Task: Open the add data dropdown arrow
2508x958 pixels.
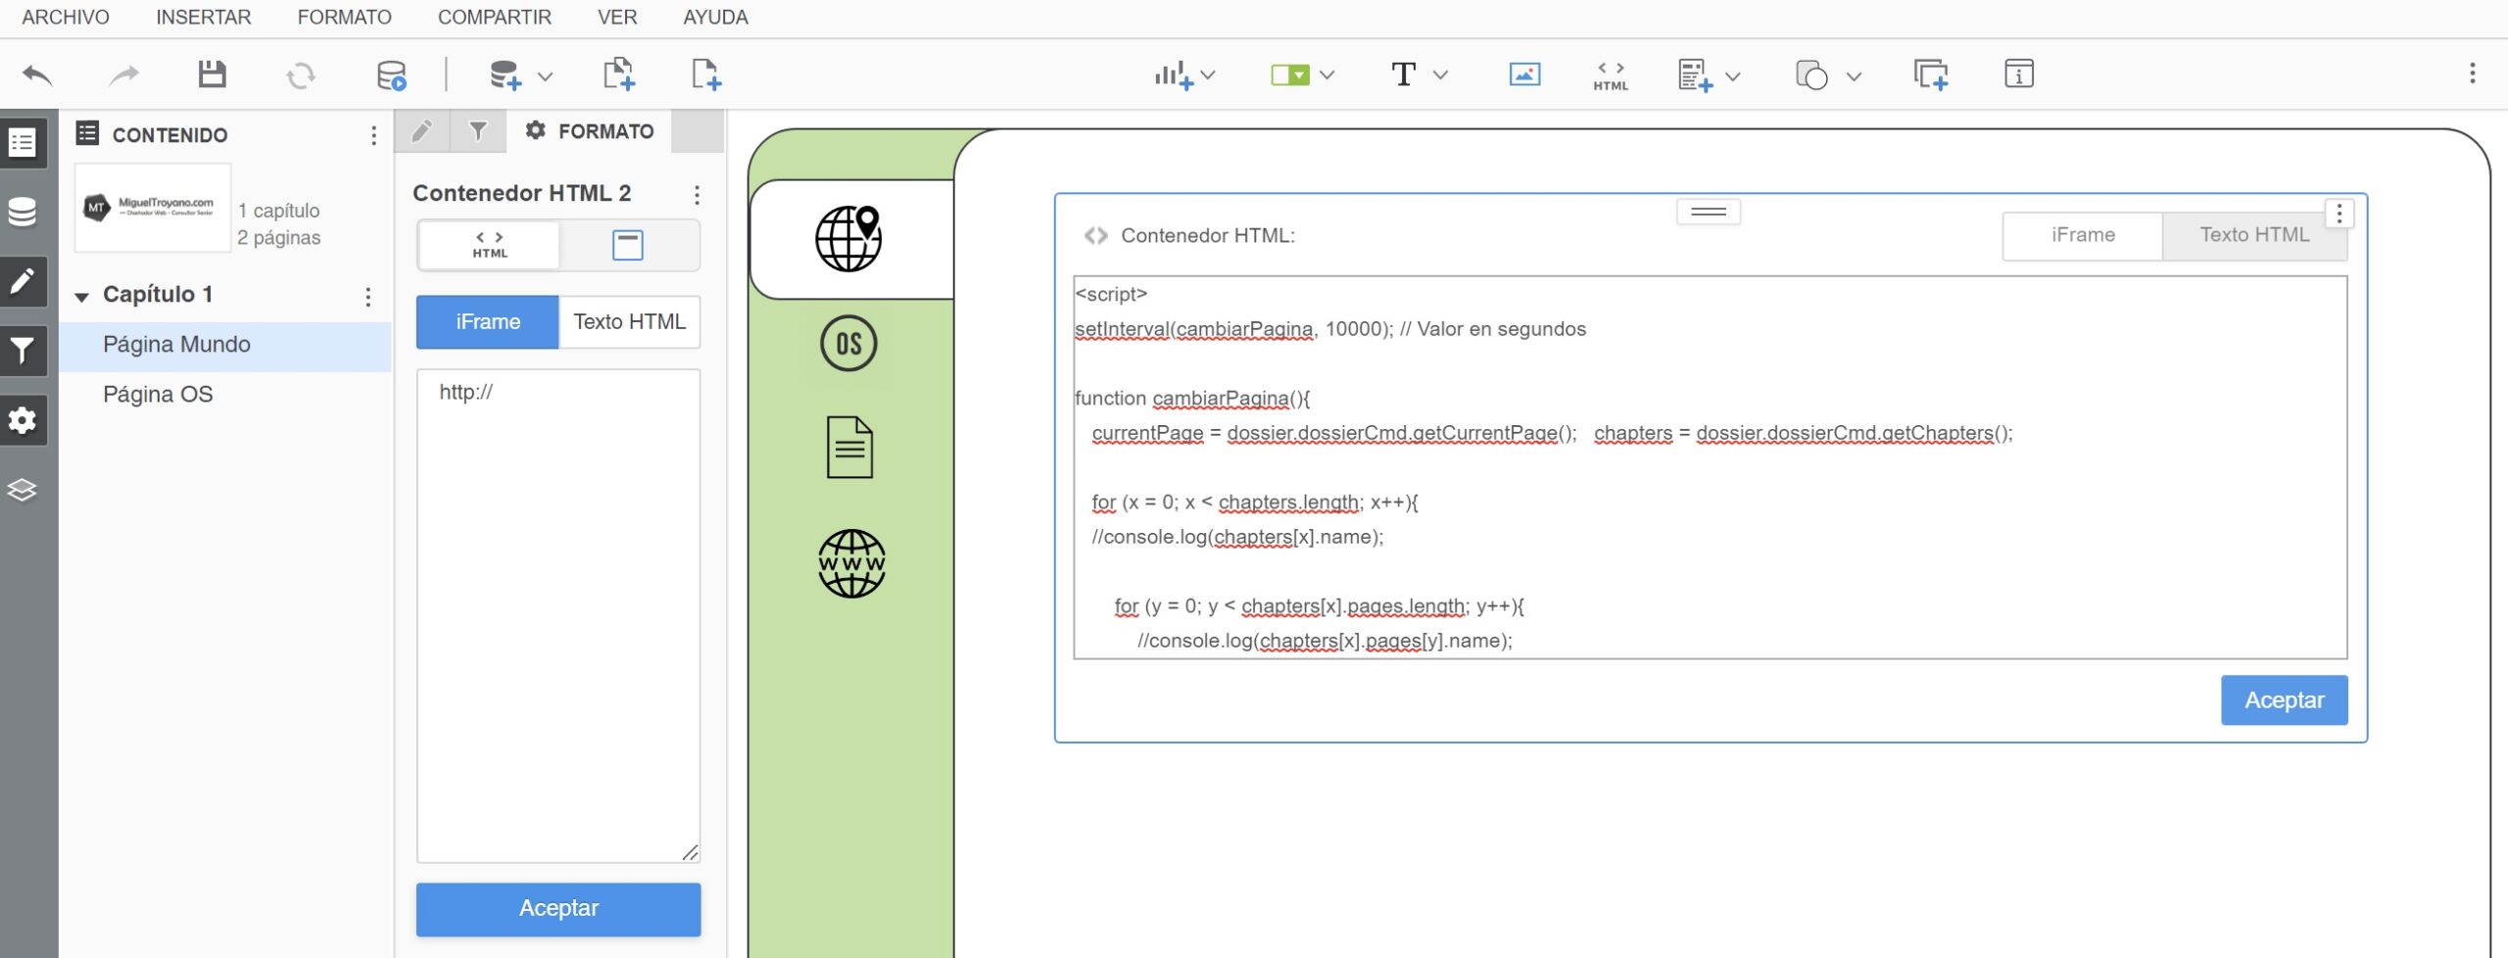Action: click(546, 75)
